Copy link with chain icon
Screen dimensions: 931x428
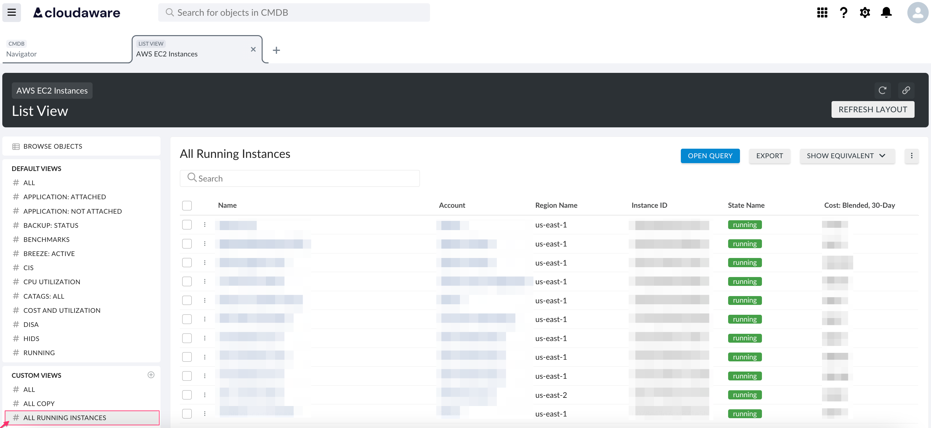(906, 90)
